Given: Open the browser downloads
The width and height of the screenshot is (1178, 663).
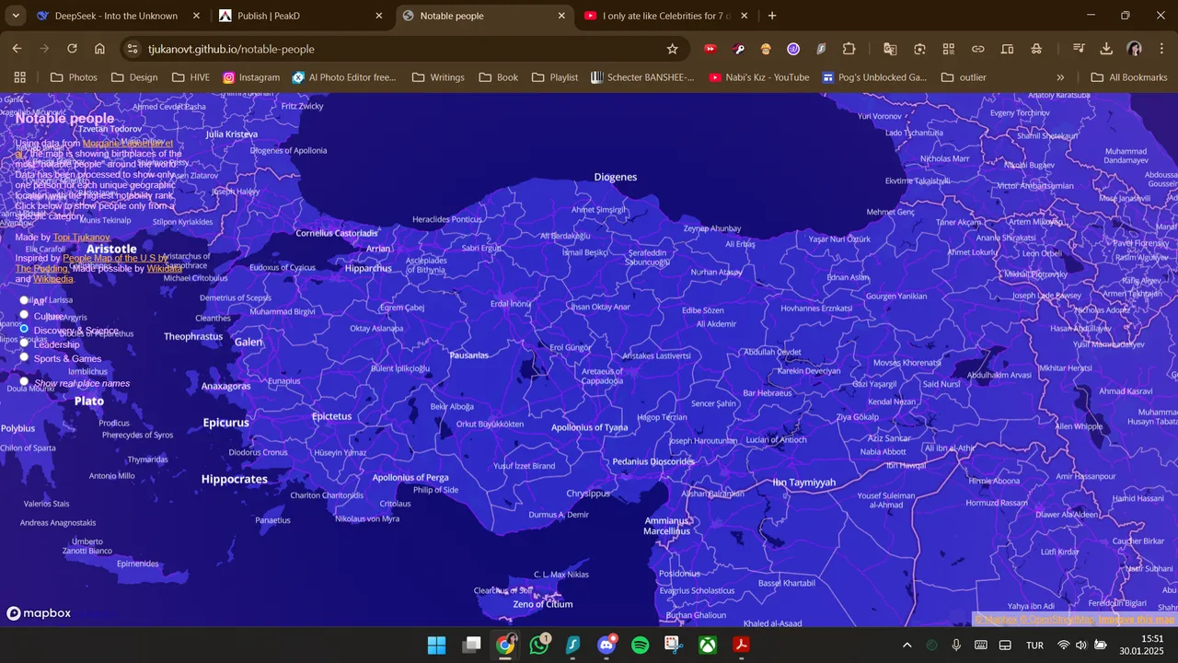Looking at the screenshot, I should click(x=1106, y=49).
